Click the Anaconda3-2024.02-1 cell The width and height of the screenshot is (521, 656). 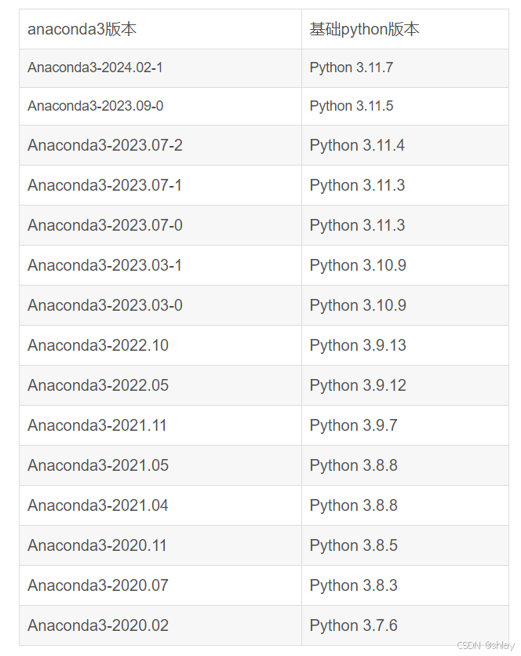pos(160,68)
